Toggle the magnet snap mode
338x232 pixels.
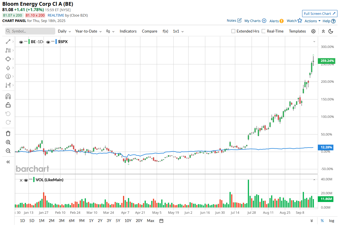coord(8,96)
